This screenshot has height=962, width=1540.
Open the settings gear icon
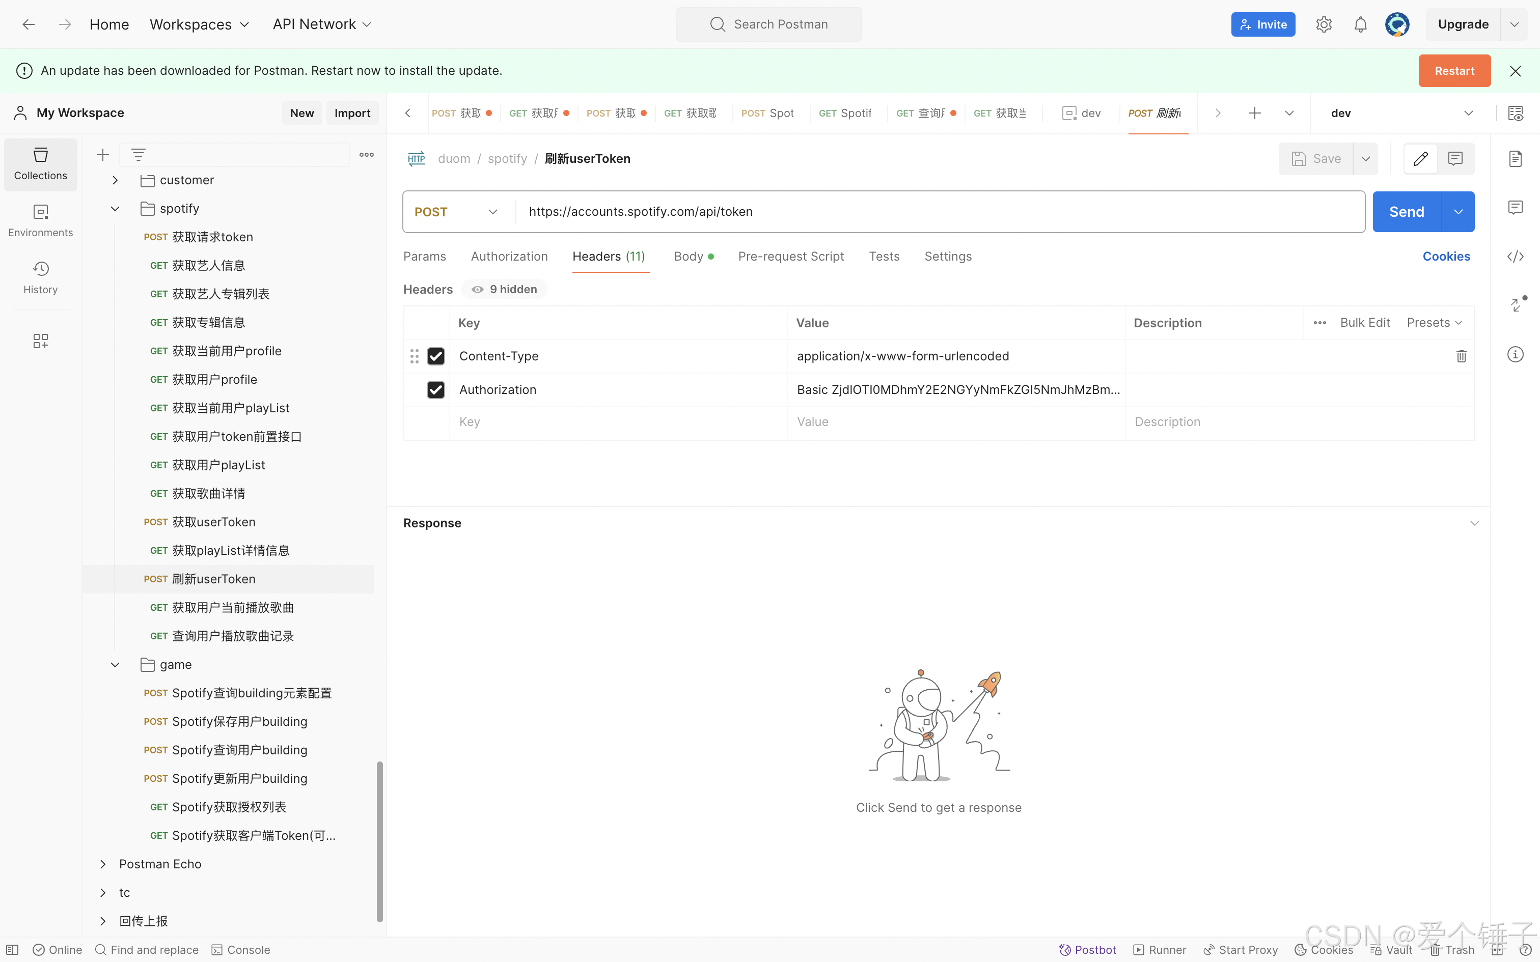click(1324, 24)
